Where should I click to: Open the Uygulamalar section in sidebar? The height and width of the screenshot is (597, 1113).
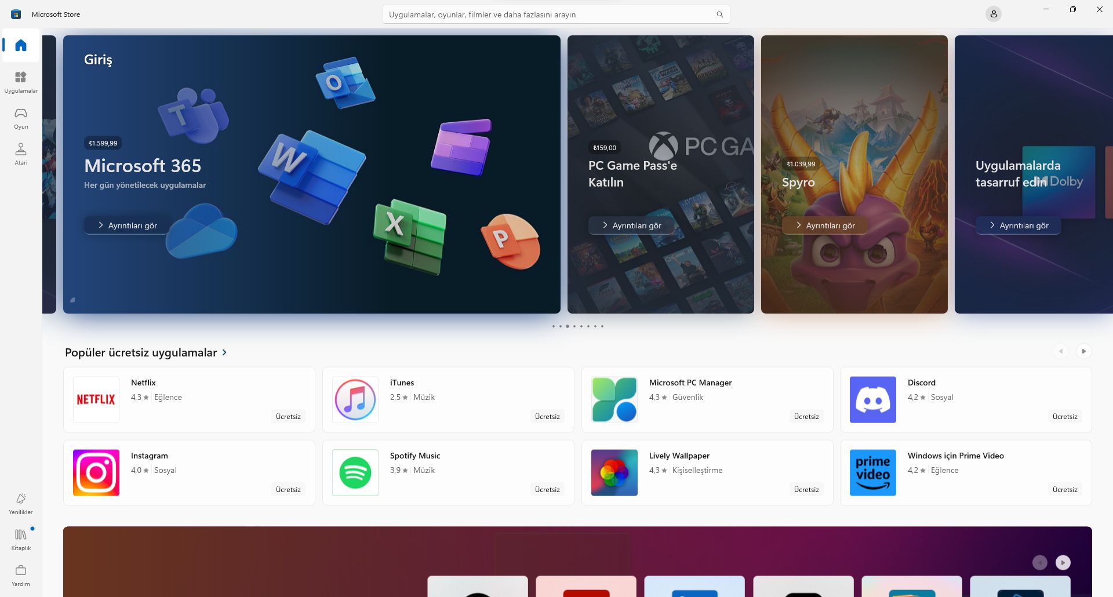tap(21, 82)
